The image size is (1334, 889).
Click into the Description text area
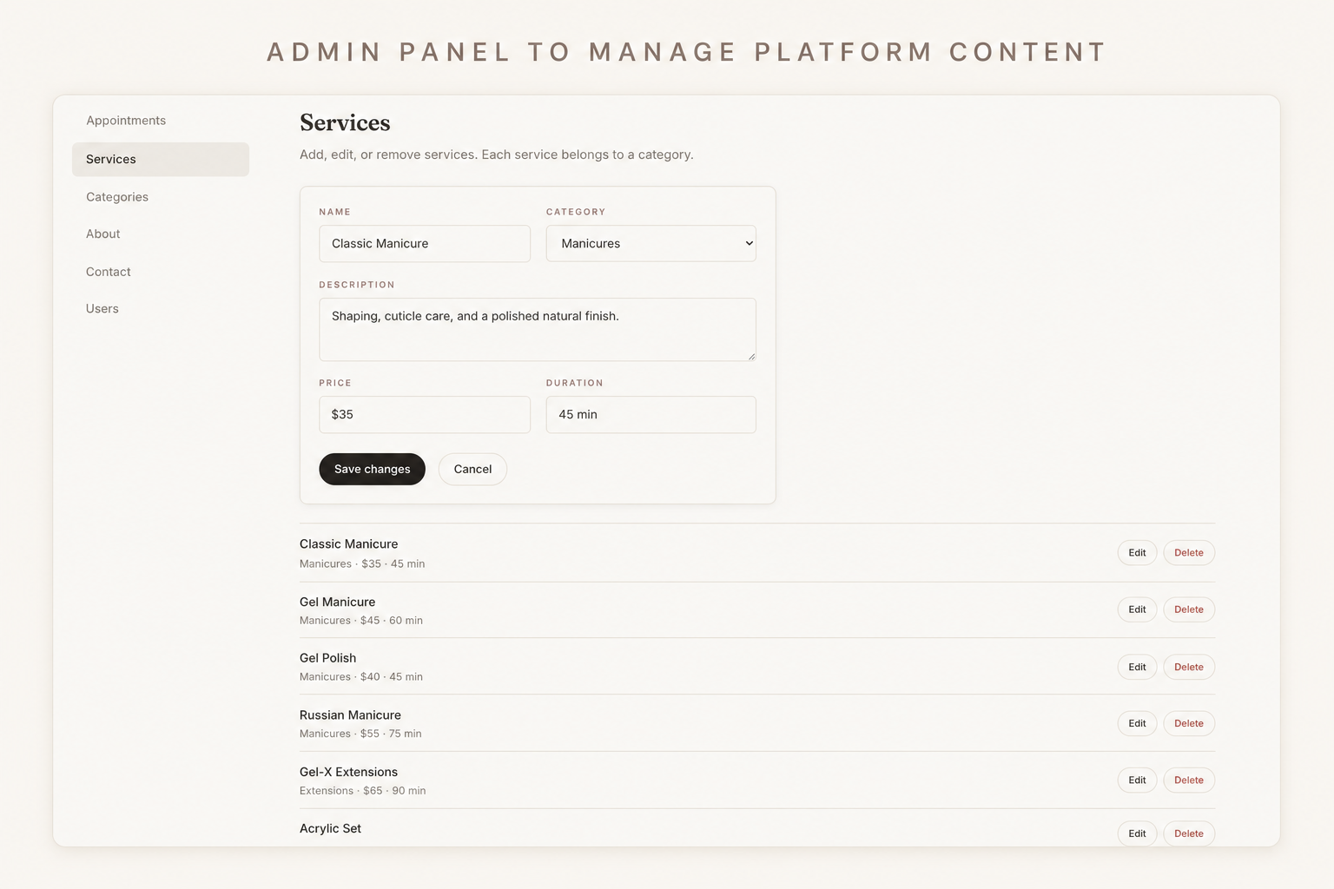pos(538,330)
